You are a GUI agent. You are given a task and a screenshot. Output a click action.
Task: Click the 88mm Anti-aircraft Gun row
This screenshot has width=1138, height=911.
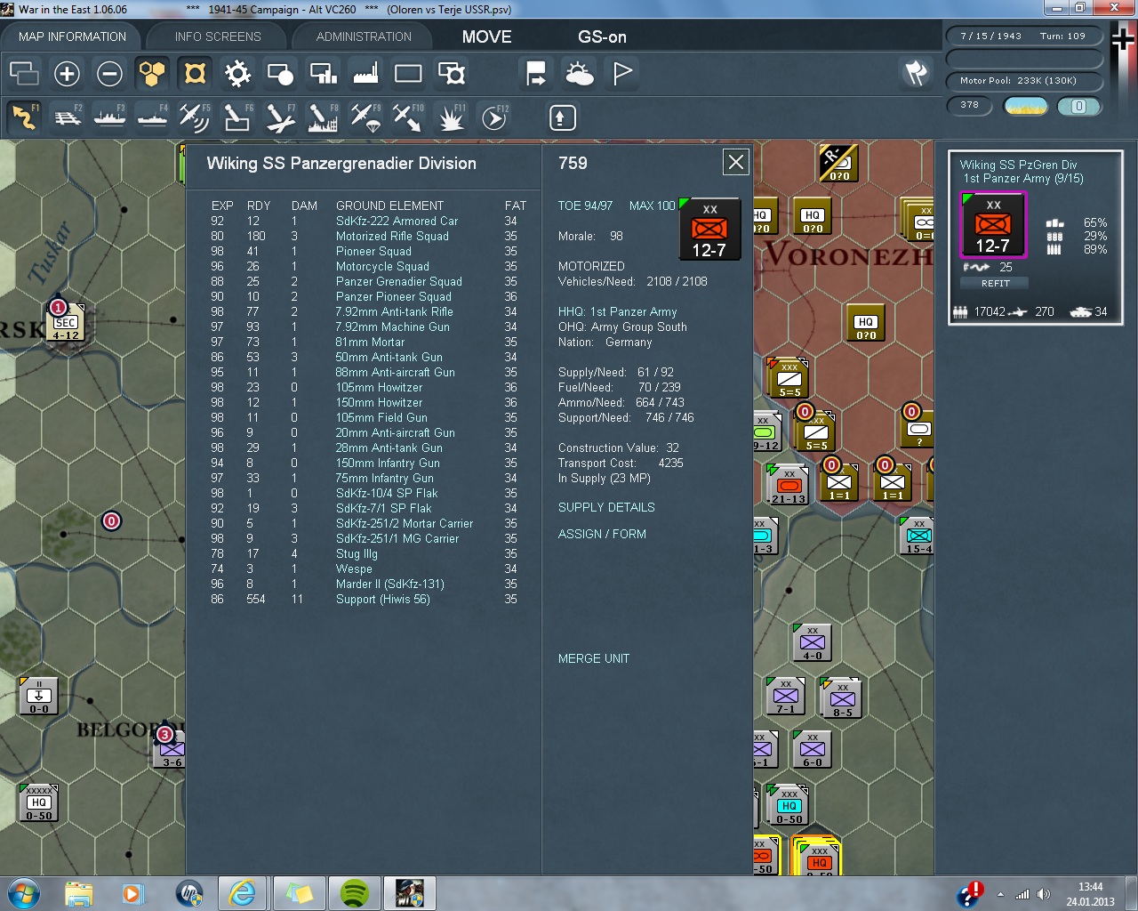[364, 372]
